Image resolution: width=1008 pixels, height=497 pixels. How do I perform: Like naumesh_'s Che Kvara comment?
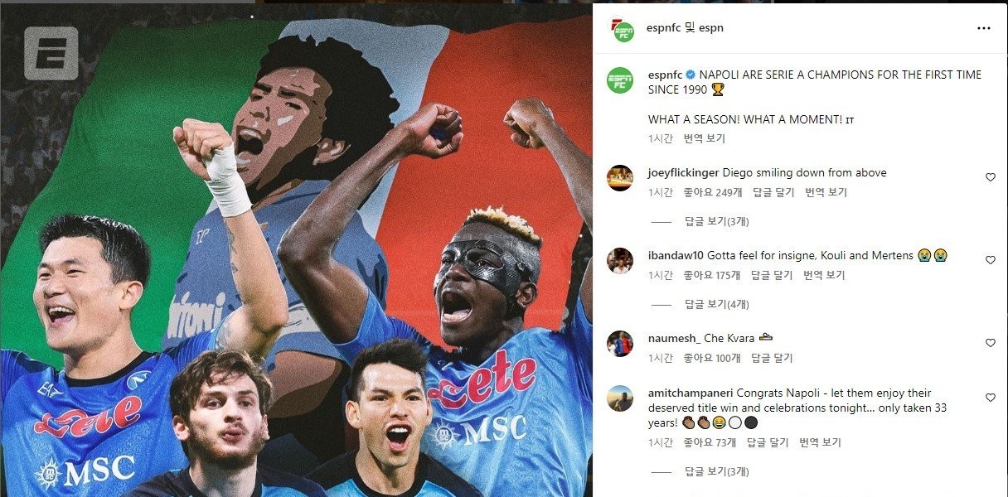[990, 343]
